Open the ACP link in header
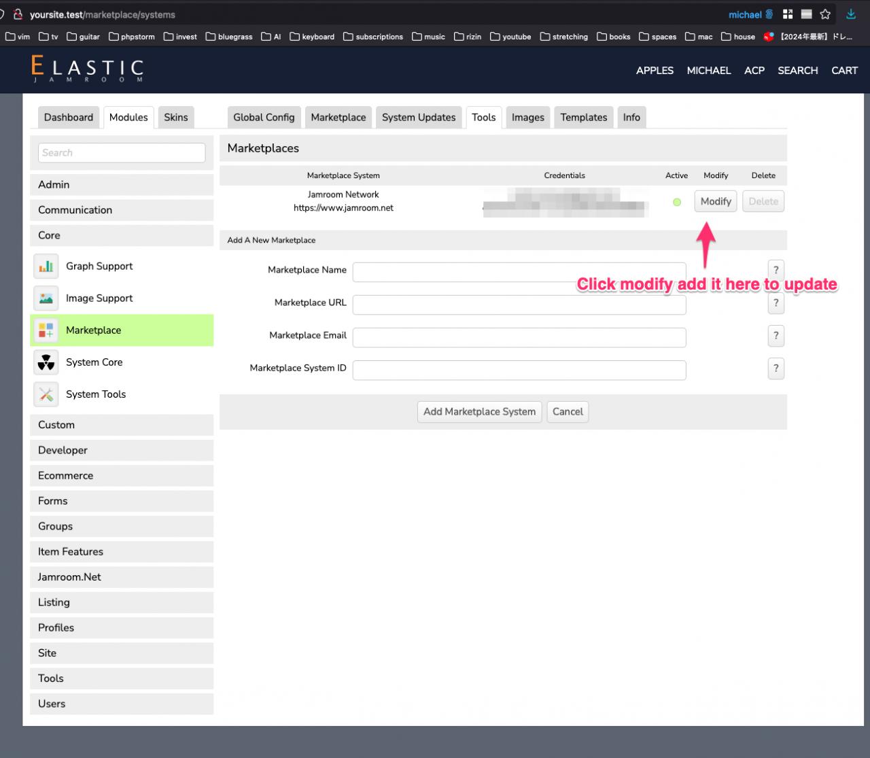 point(754,71)
